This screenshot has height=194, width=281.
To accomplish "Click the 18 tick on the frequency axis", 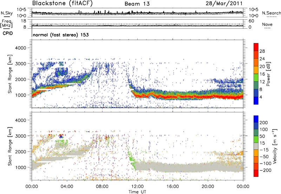I will tap(24, 21).
